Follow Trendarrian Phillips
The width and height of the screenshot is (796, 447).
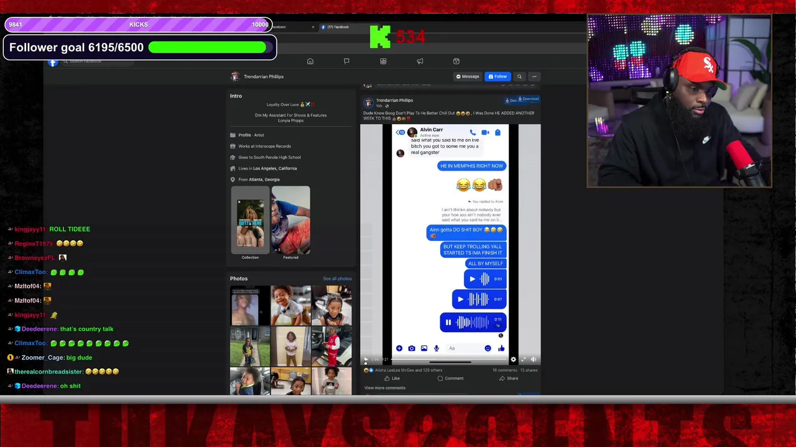[x=497, y=76]
